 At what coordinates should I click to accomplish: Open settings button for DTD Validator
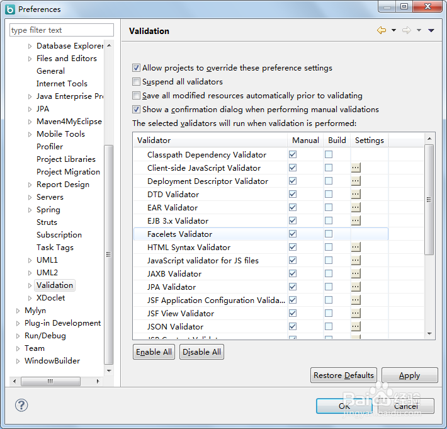coord(356,195)
